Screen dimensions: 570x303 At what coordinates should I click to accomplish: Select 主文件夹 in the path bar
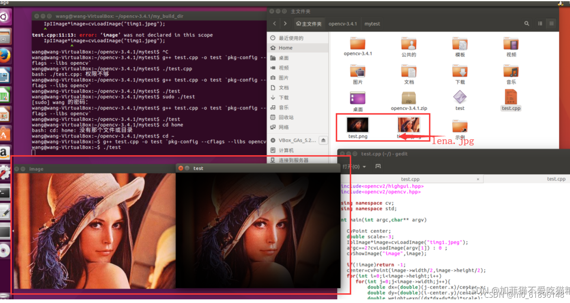[x=309, y=24]
